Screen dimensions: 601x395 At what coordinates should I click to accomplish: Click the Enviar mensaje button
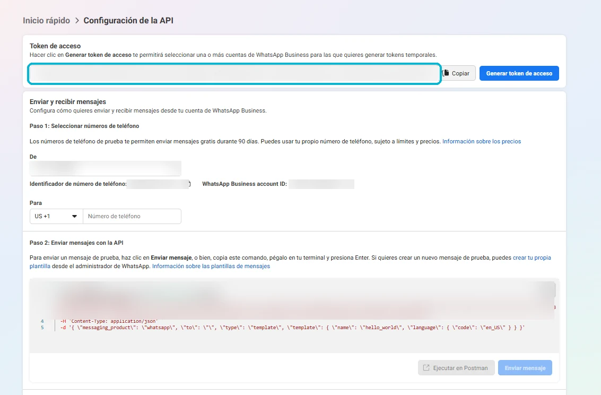pyautogui.click(x=525, y=368)
